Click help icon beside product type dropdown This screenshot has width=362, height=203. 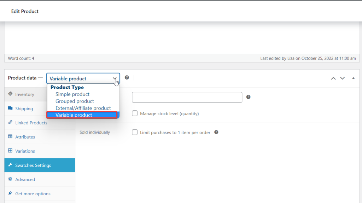click(x=127, y=78)
